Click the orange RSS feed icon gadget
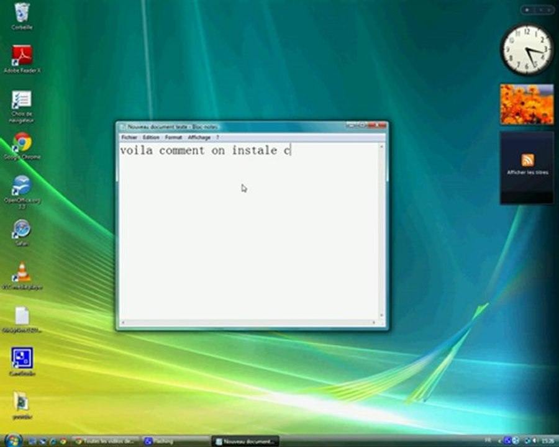Image resolution: width=559 pixels, height=447 pixels. click(x=527, y=160)
